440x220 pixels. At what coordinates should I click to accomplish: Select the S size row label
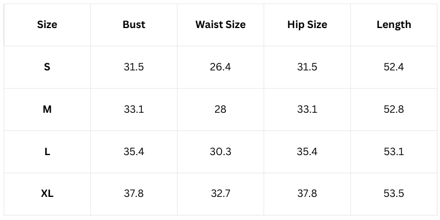tap(47, 67)
